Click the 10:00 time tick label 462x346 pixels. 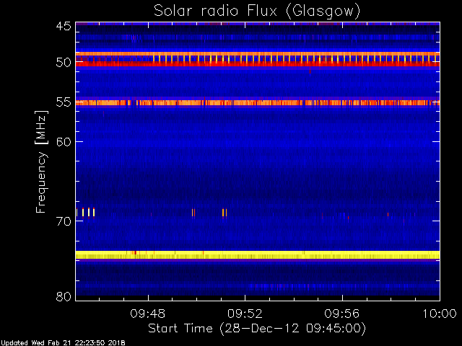point(440,314)
